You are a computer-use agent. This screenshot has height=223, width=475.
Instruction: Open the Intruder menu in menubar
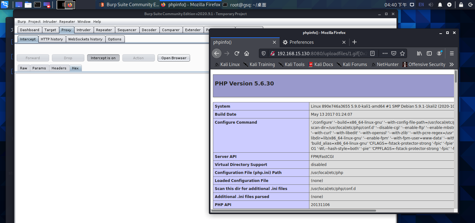pos(50,22)
